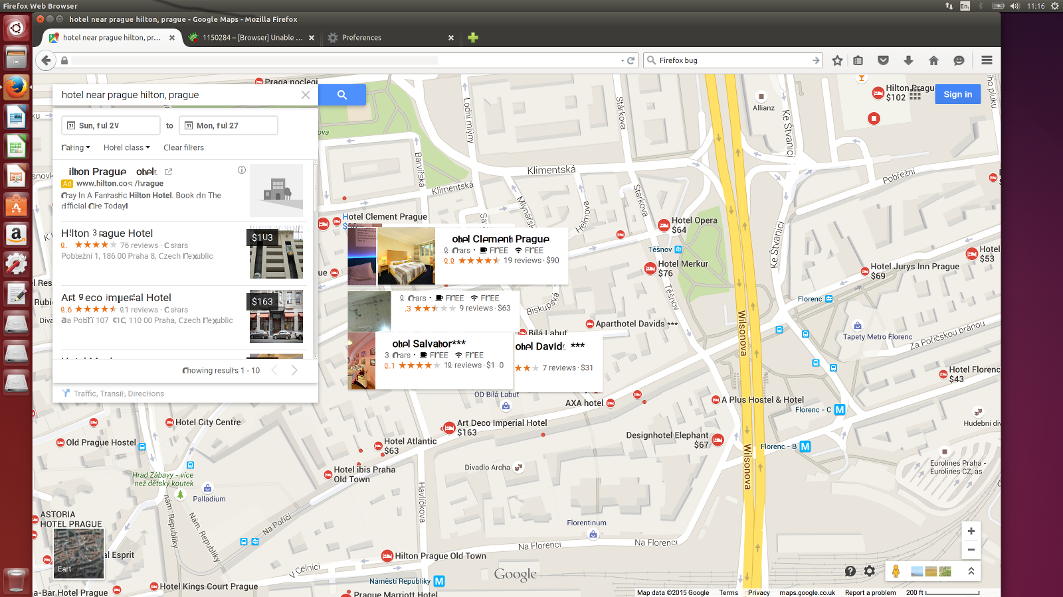
Task: Click the Clear filters link
Action: tap(183, 147)
